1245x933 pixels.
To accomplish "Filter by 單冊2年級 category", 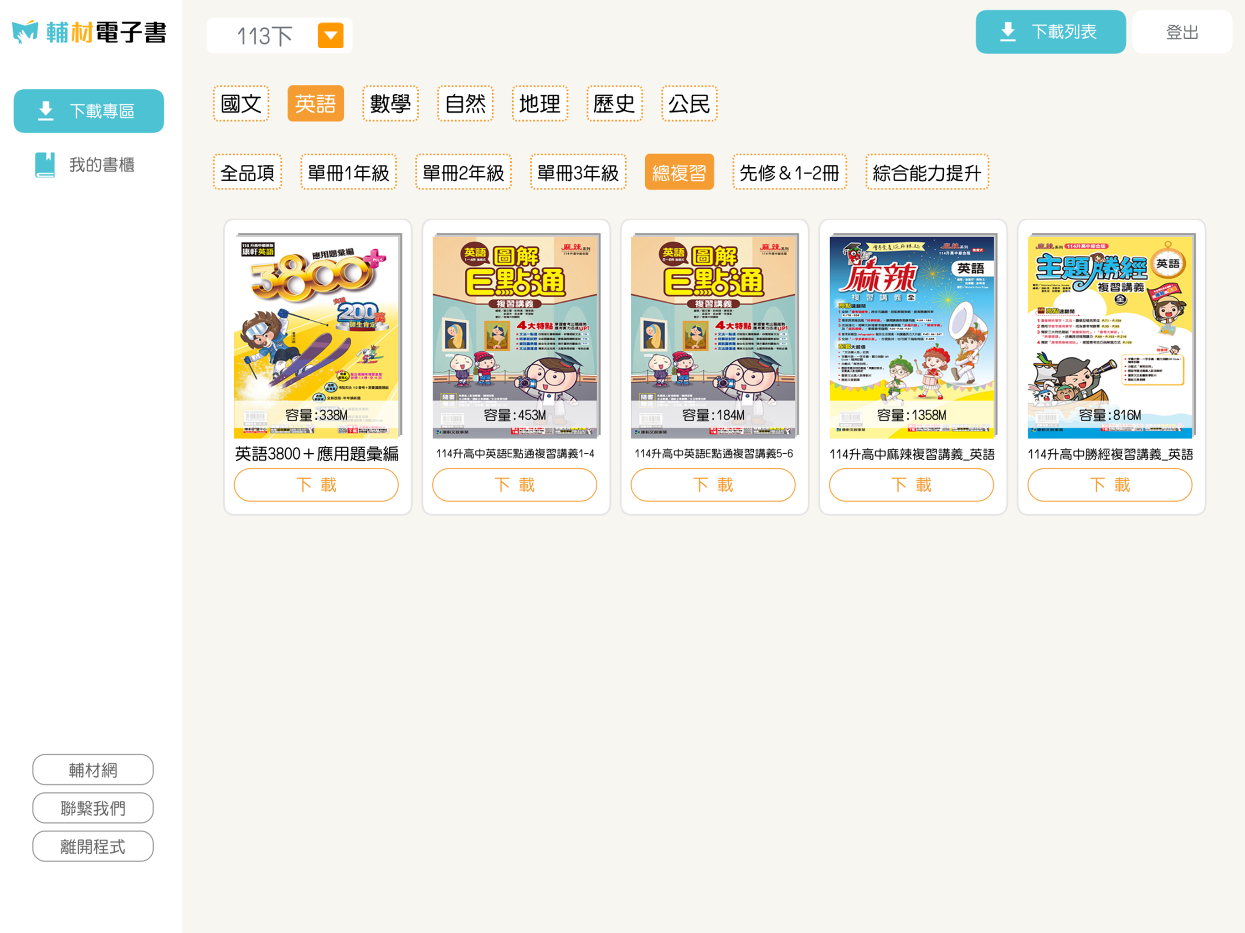I will click(x=463, y=172).
